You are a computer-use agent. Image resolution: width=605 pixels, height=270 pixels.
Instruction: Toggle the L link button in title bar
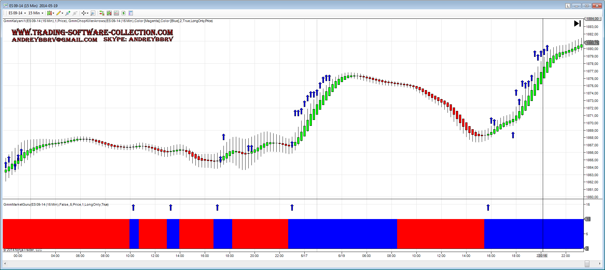(x=568, y=6)
